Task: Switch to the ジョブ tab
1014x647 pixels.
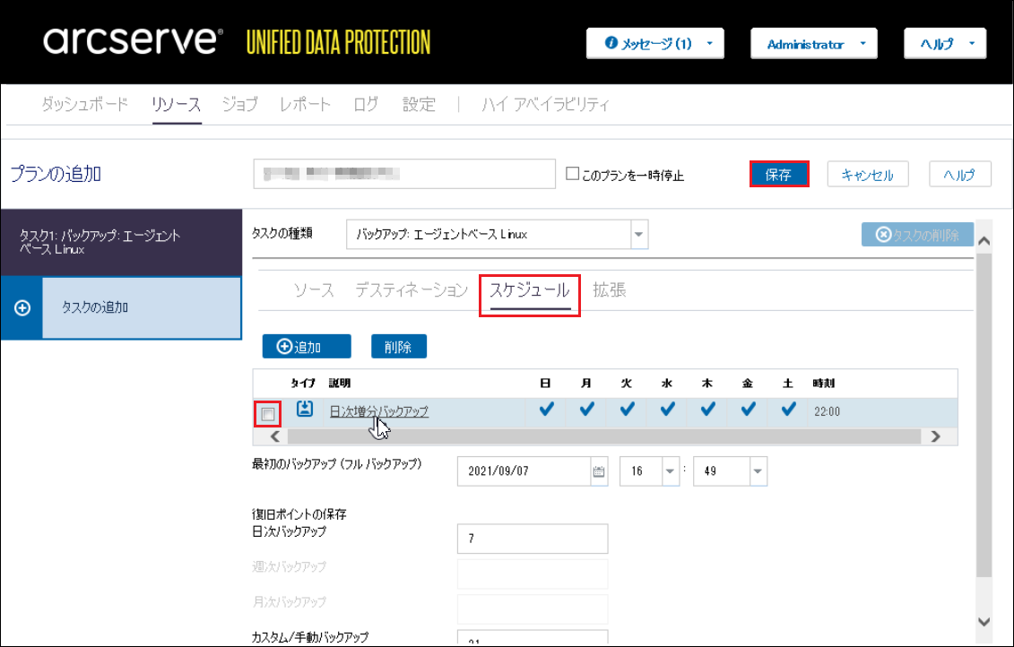Action: [240, 104]
